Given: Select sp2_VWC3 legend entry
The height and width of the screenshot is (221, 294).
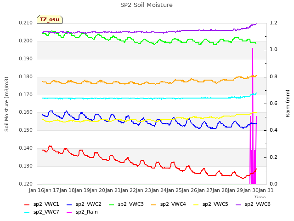Looking at the screenshot, I should 126,204.
